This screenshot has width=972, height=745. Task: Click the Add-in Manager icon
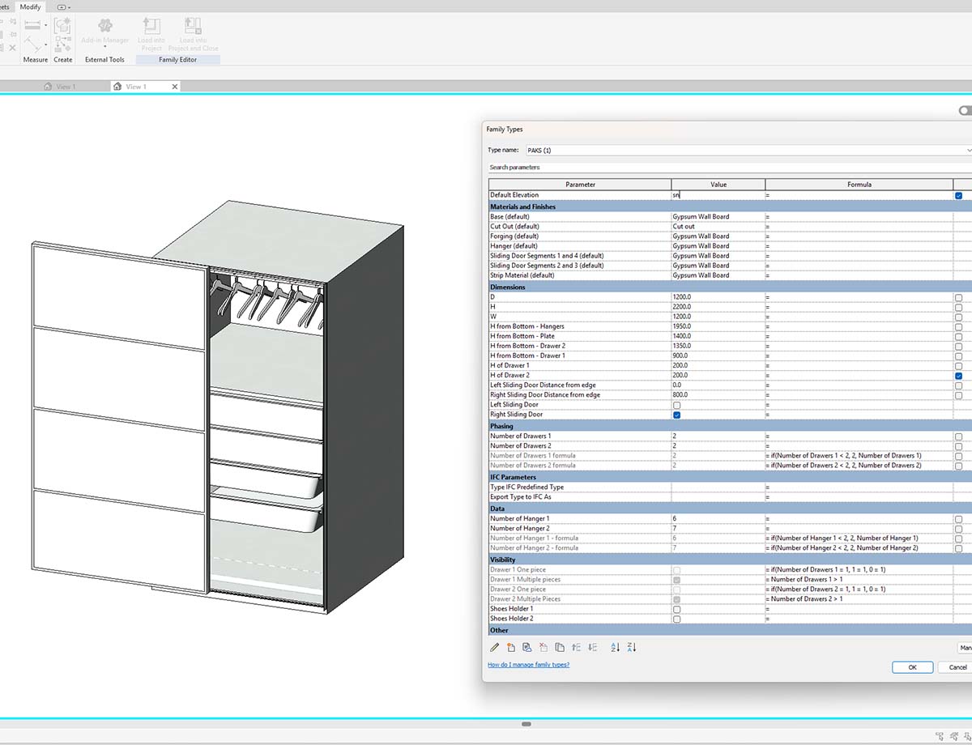(104, 25)
